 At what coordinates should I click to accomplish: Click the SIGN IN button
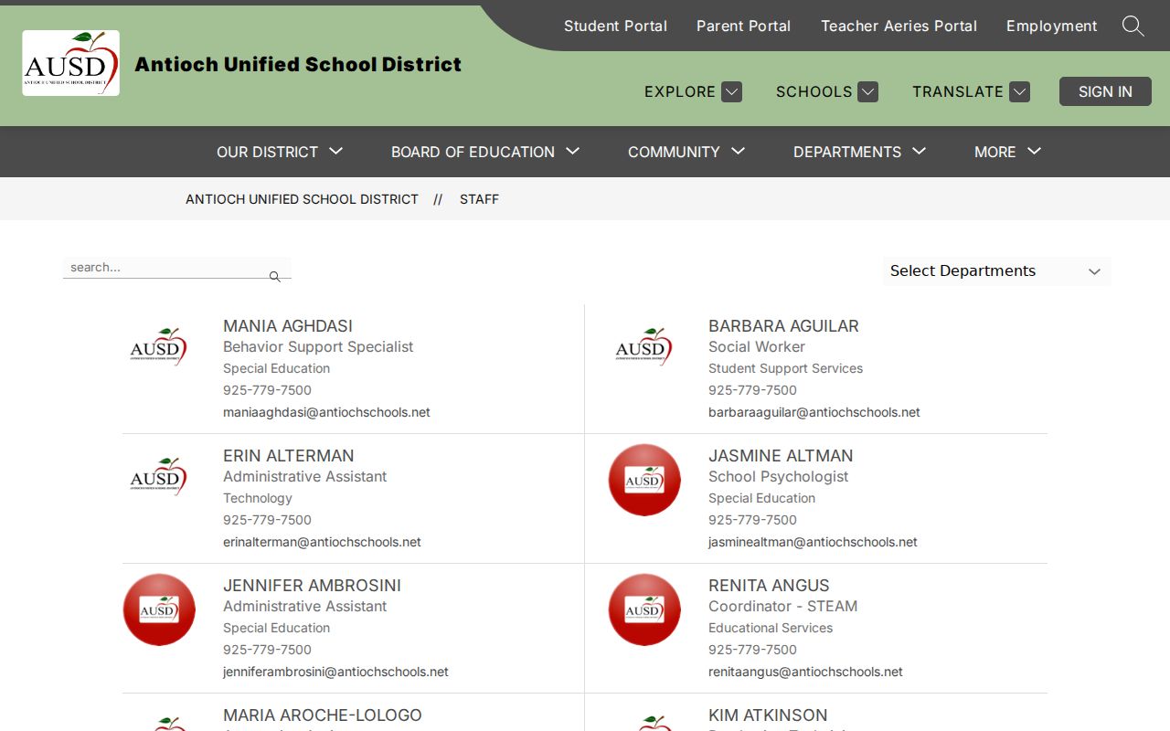1105,91
